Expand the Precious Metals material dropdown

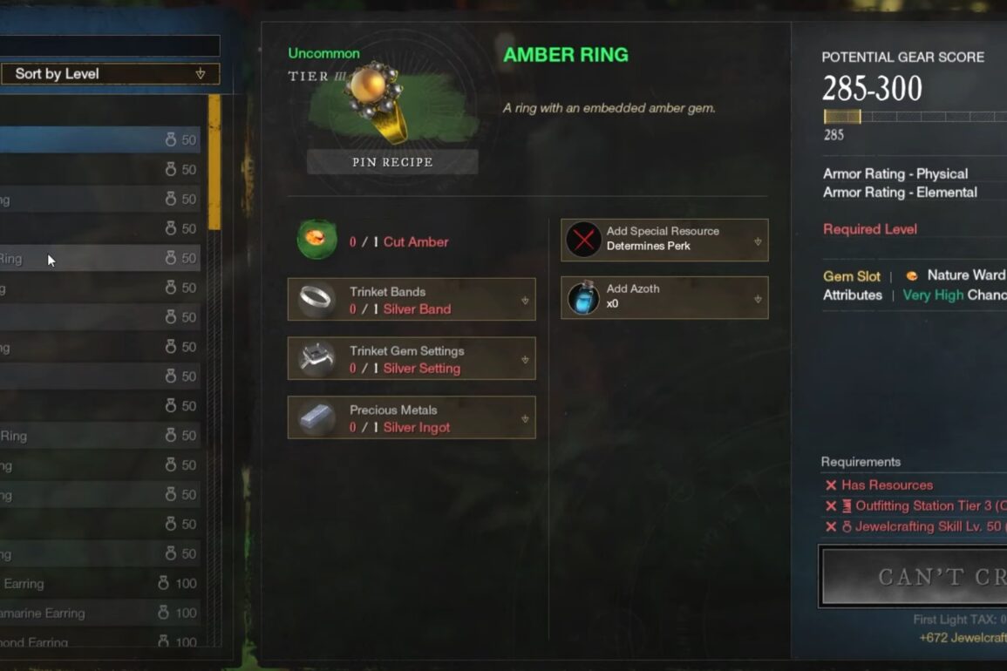525,418
